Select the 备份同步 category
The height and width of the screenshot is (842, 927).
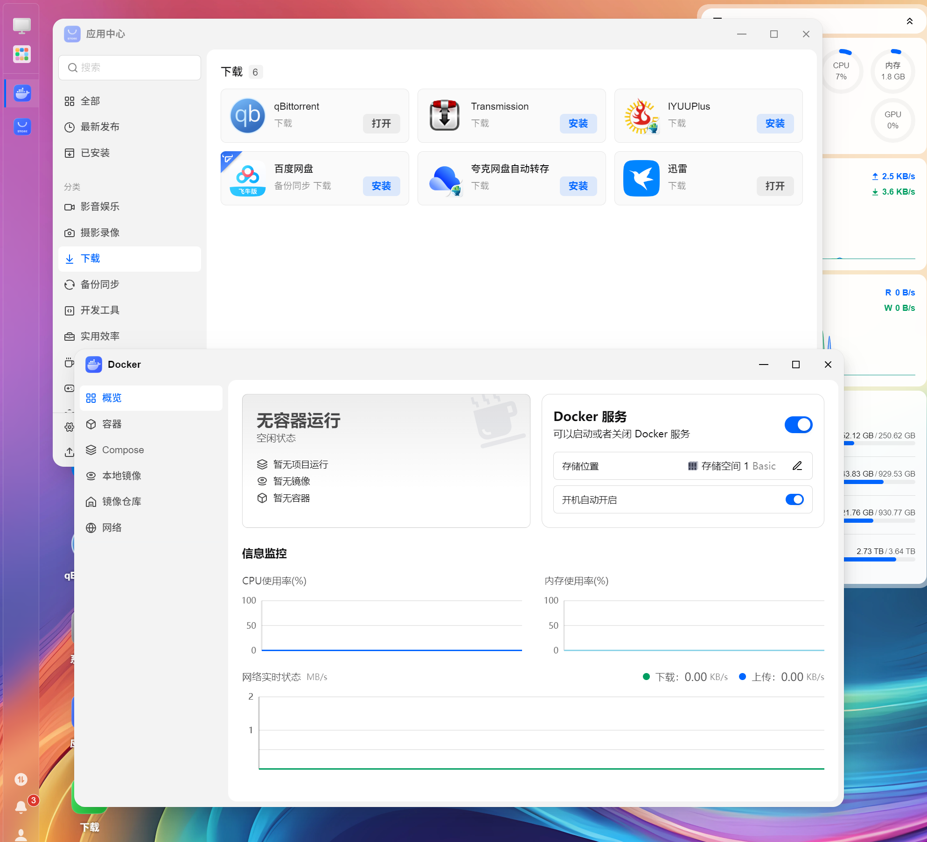pyautogui.click(x=130, y=284)
